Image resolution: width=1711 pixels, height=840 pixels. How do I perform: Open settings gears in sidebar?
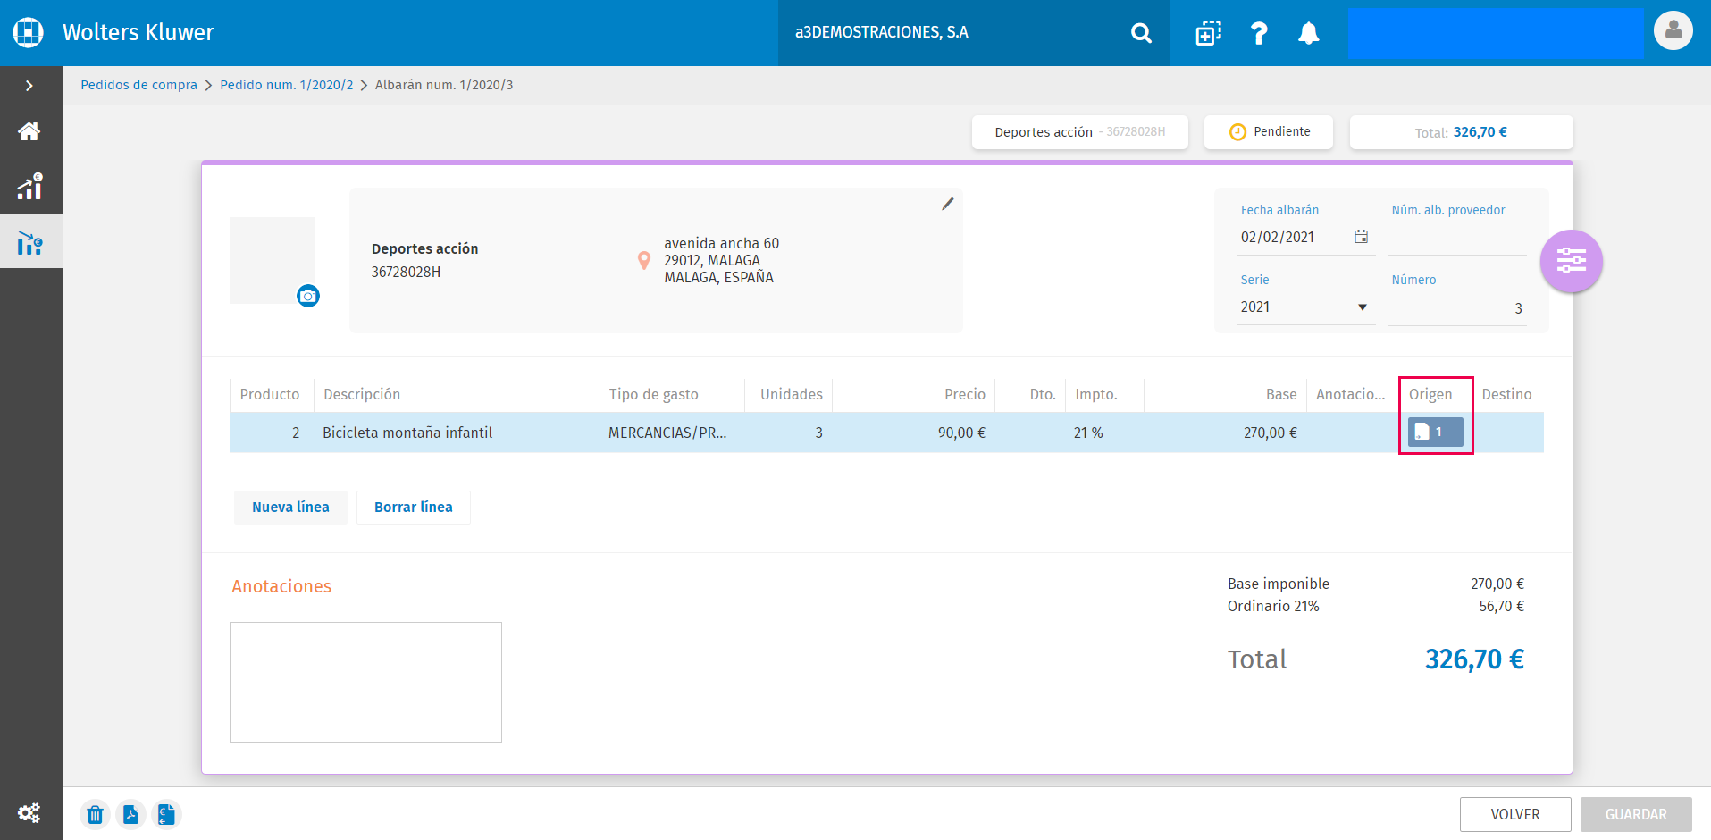[x=29, y=812]
